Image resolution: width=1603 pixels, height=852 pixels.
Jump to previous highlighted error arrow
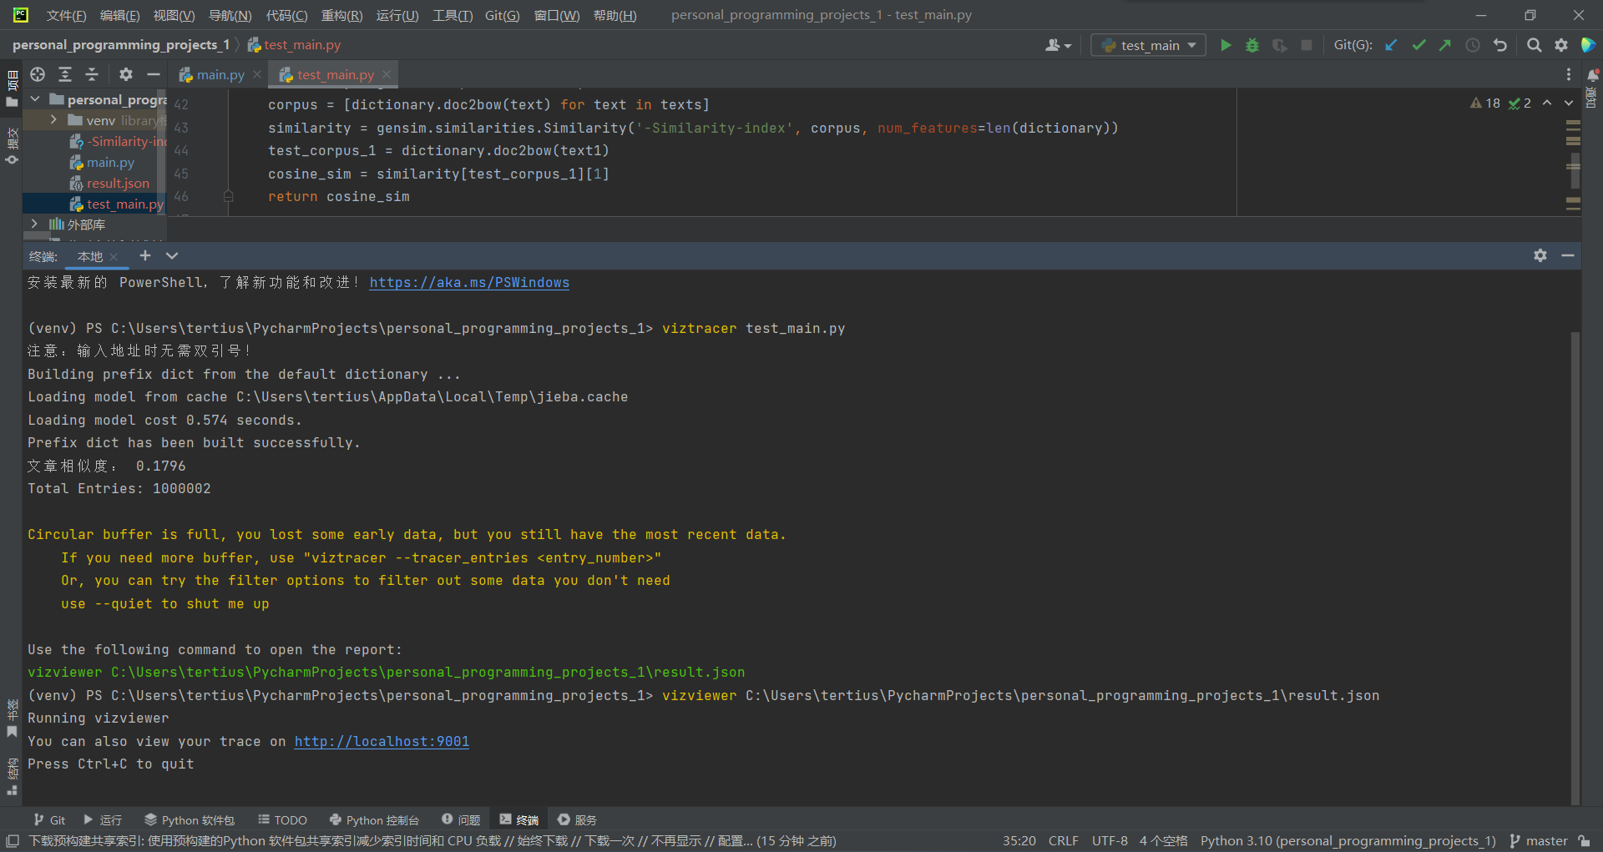[x=1547, y=103]
